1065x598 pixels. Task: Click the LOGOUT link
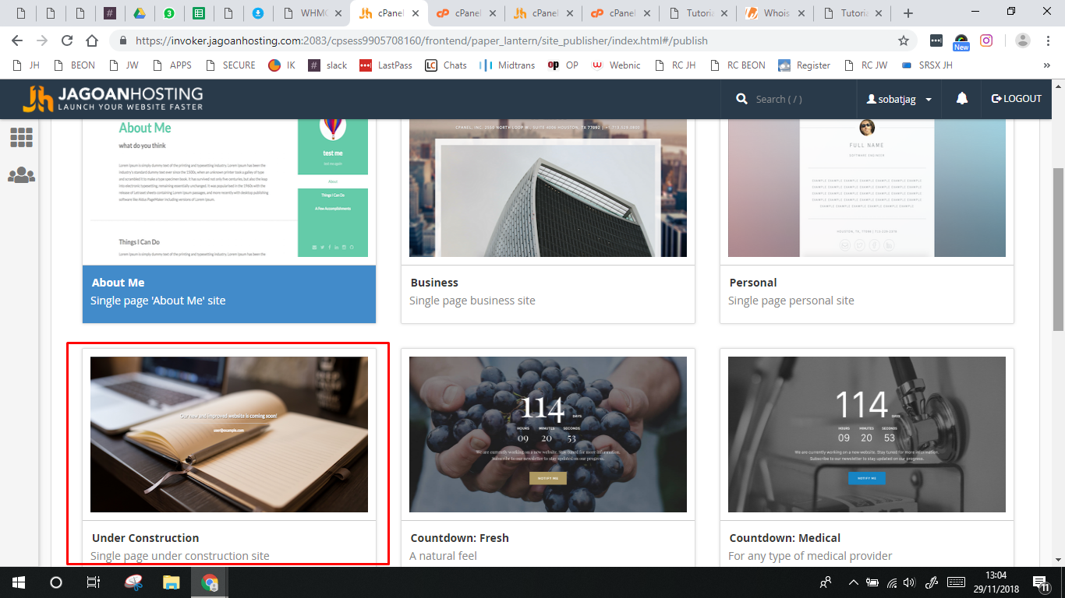(x=1017, y=98)
